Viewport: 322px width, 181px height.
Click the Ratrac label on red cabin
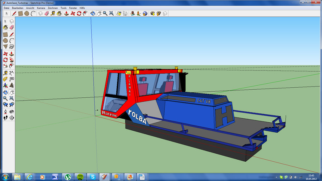(109, 114)
